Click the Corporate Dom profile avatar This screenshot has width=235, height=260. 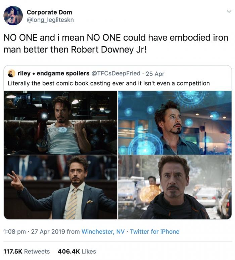pos(13,16)
